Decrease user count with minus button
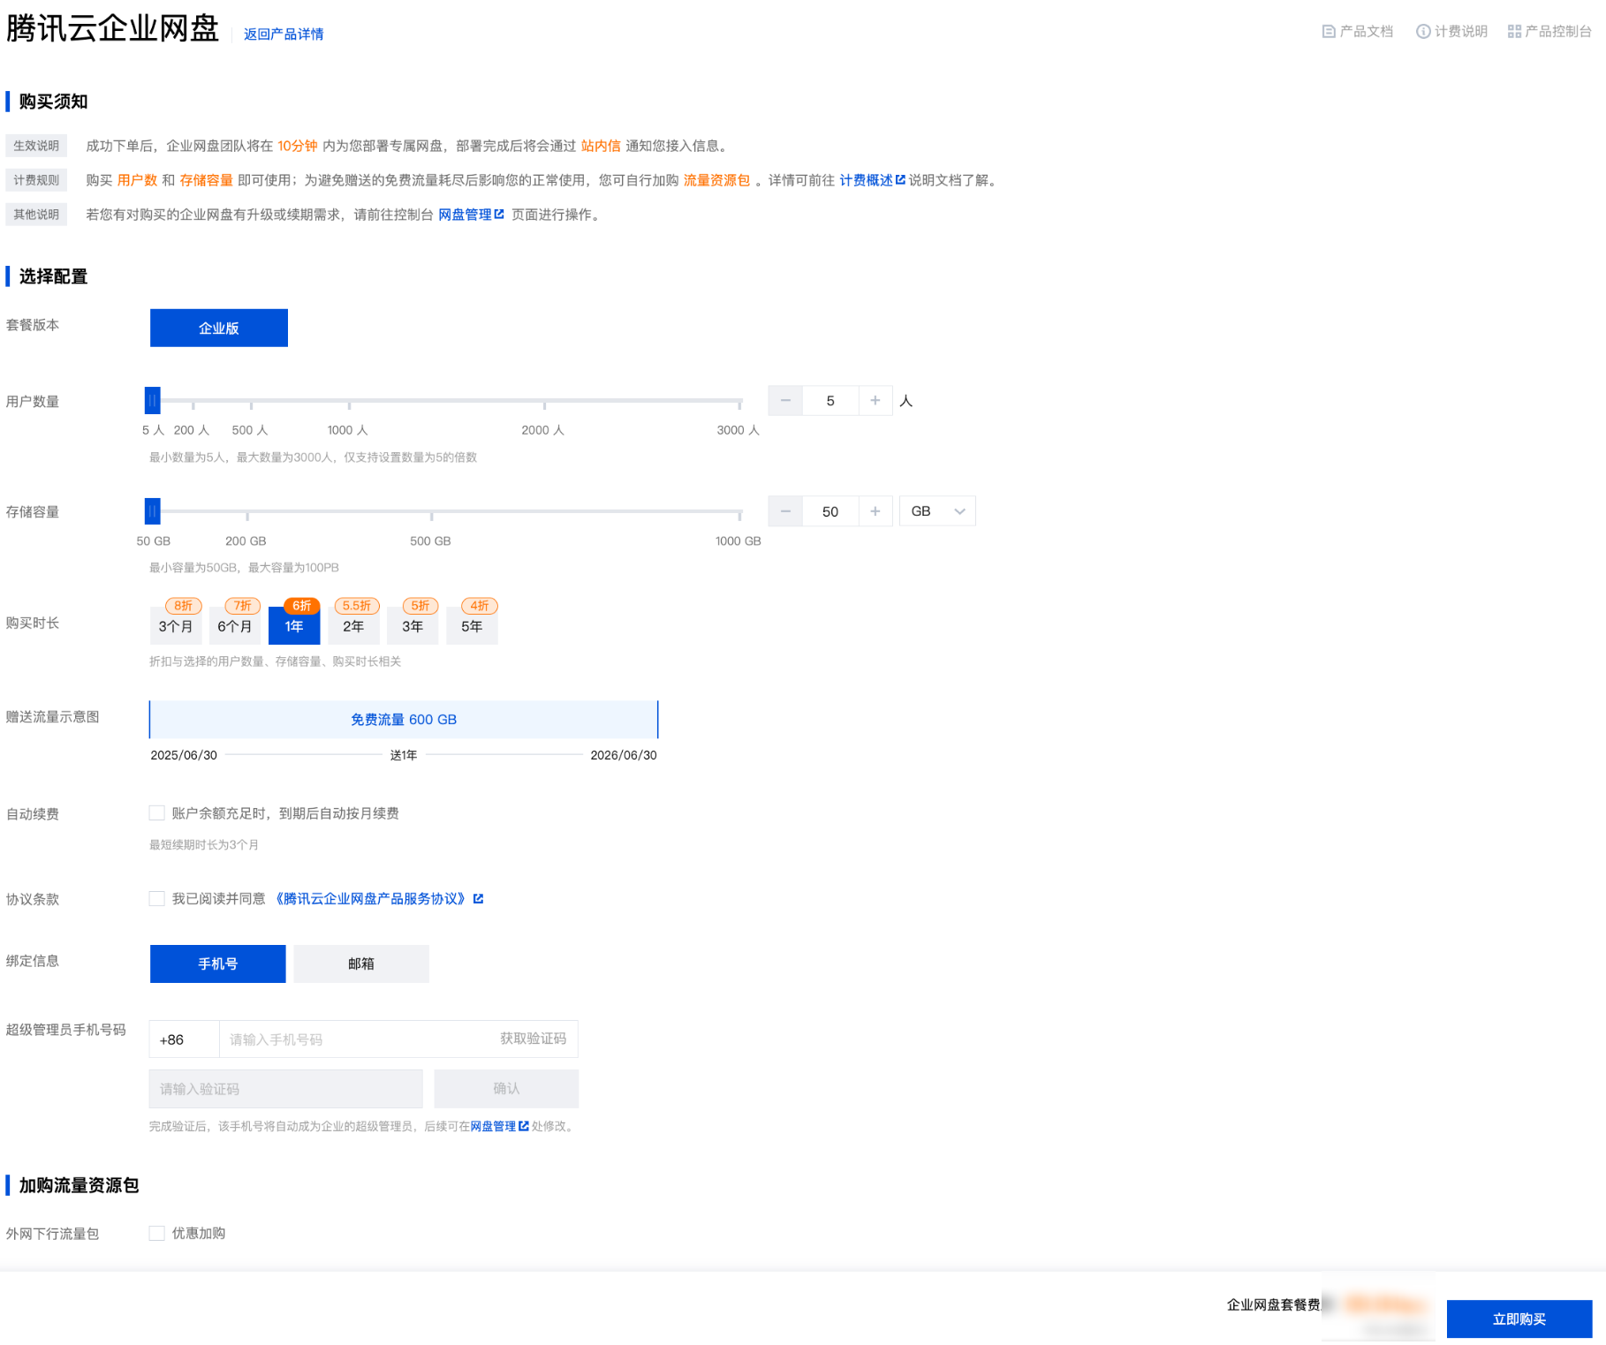The width and height of the screenshot is (1606, 1345). (x=785, y=401)
